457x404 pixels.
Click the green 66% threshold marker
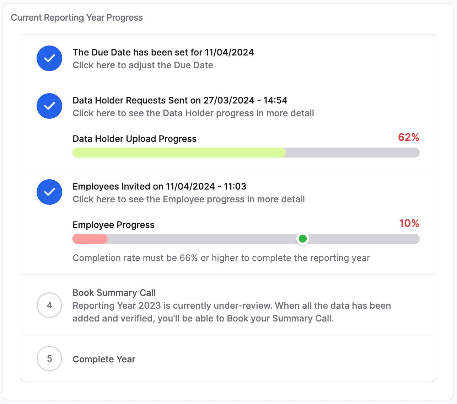(x=303, y=239)
